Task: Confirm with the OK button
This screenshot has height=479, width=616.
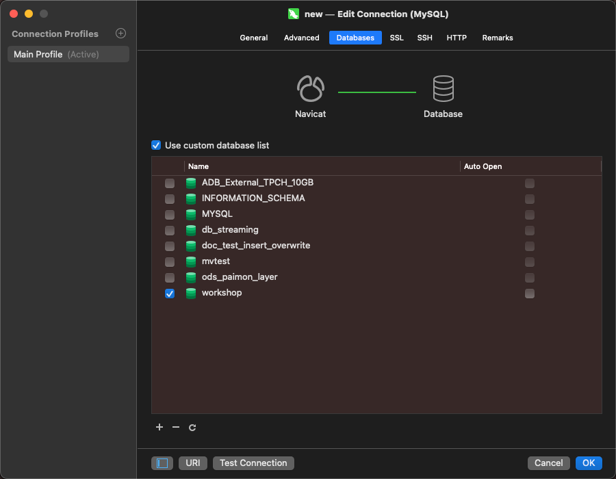Action: tap(589, 463)
